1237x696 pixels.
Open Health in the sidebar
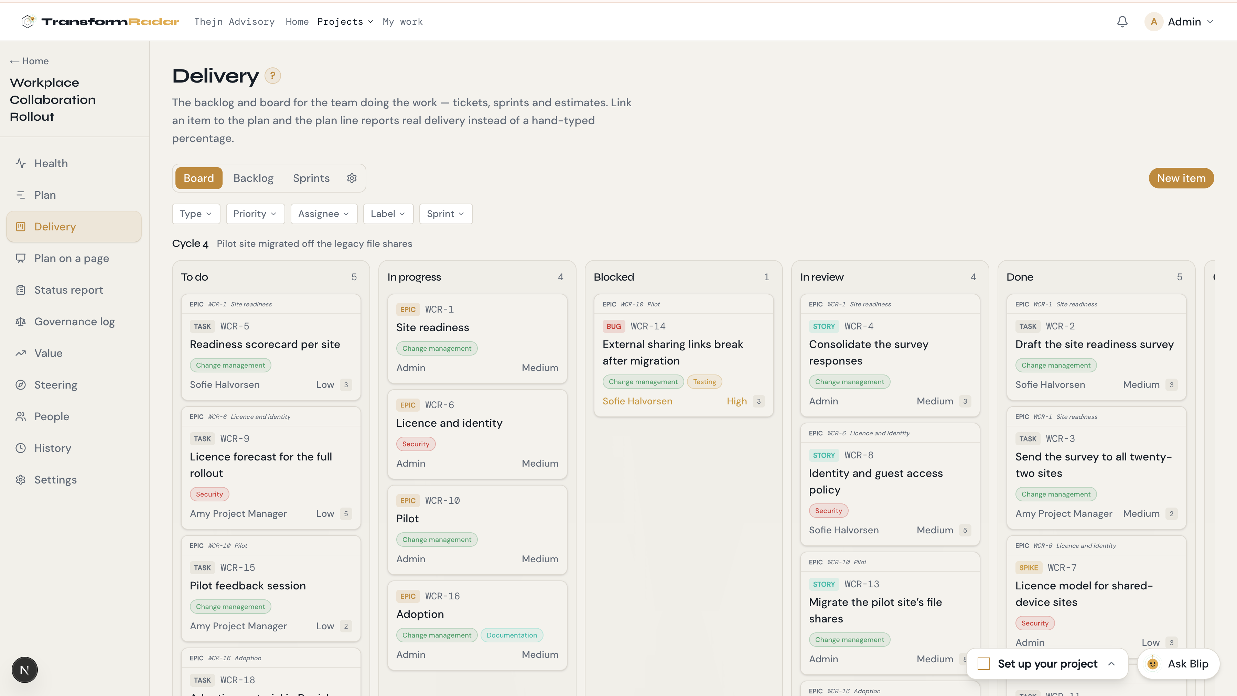click(x=74, y=163)
